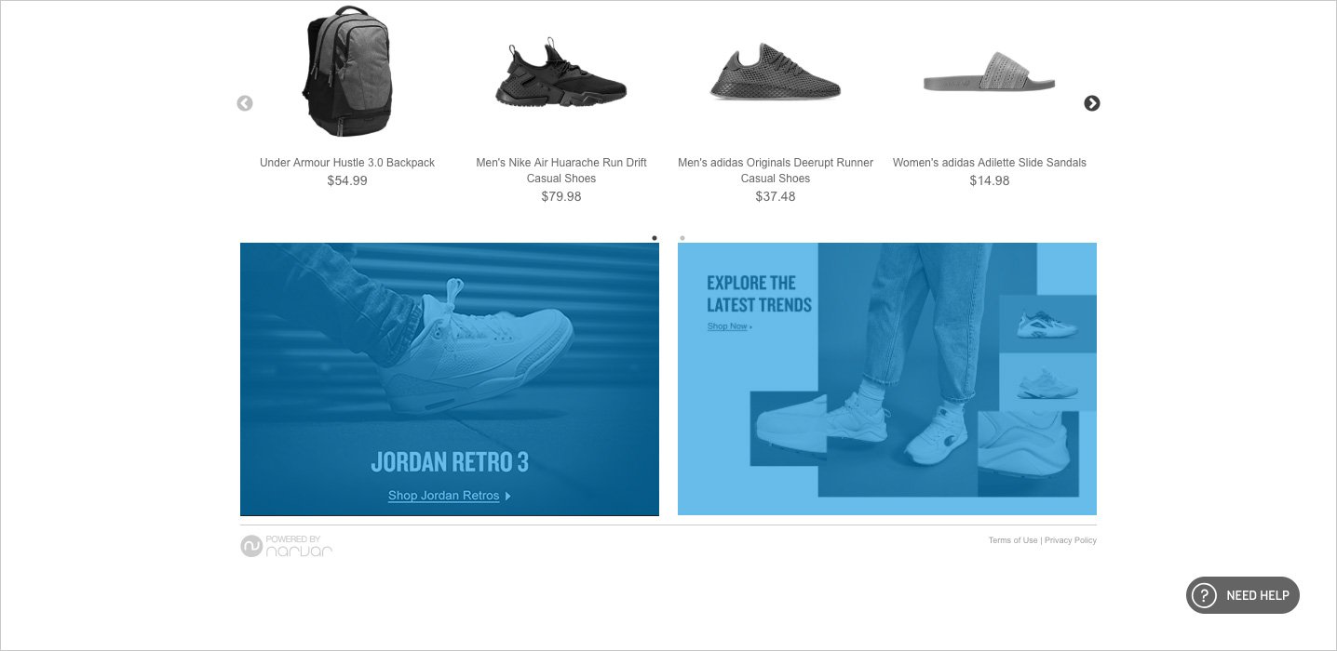View the adidas Deerupt Runner shoe image

coord(775,73)
